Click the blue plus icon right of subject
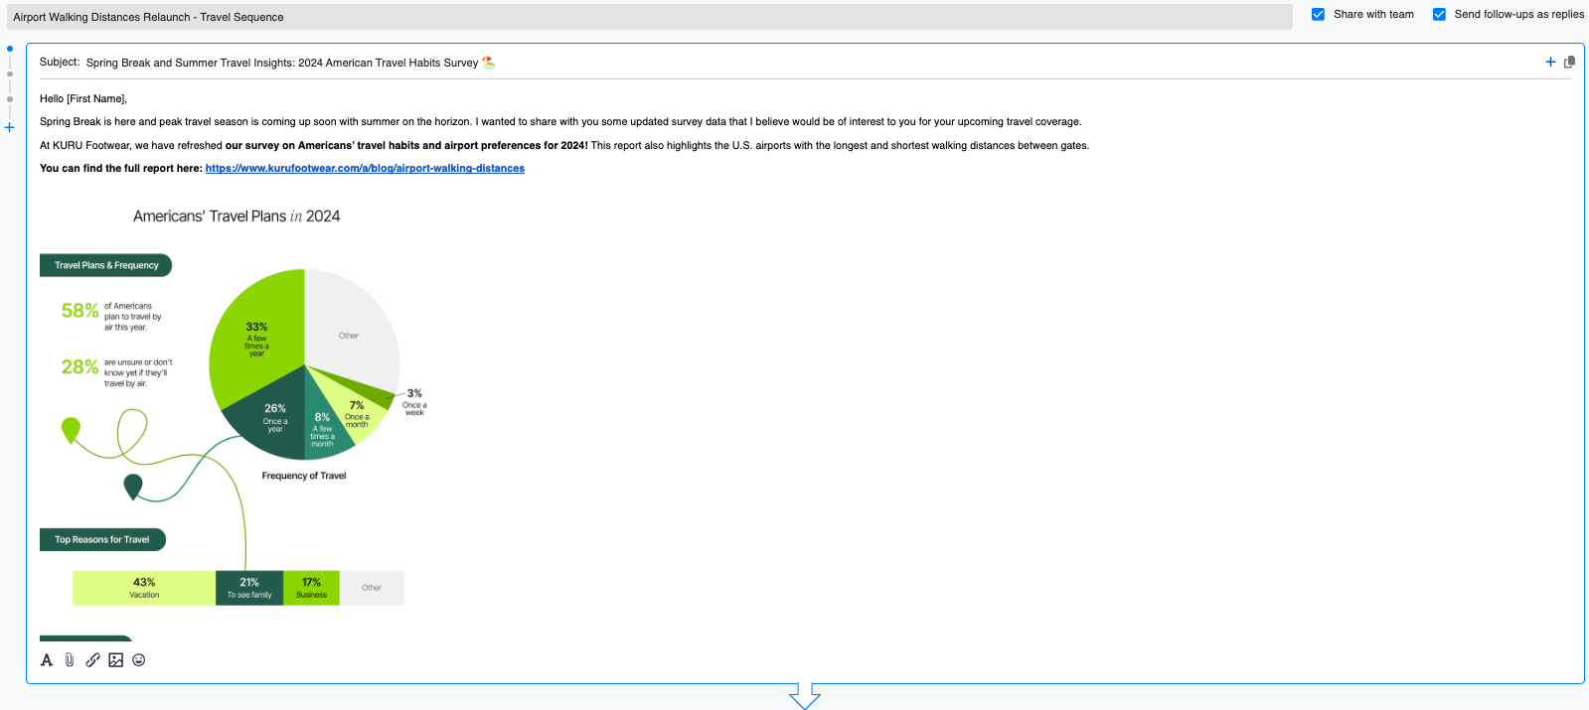Image resolution: width=1589 pixels, height=710 pixels. pyautogui.click(x=1550, y=62)
